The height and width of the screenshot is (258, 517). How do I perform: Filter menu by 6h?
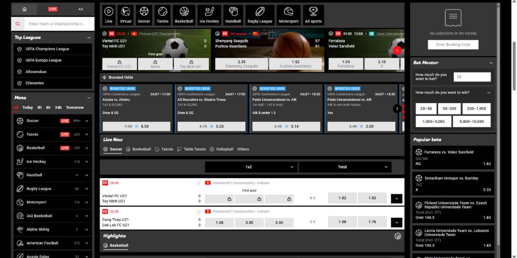(x=49, y=108)
